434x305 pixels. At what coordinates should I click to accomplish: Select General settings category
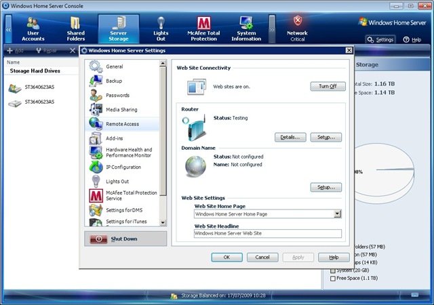click(x=122, y=66)
